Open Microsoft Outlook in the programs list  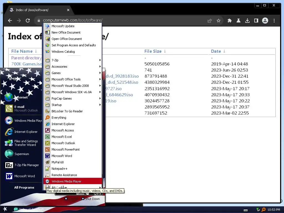(73, 143)
